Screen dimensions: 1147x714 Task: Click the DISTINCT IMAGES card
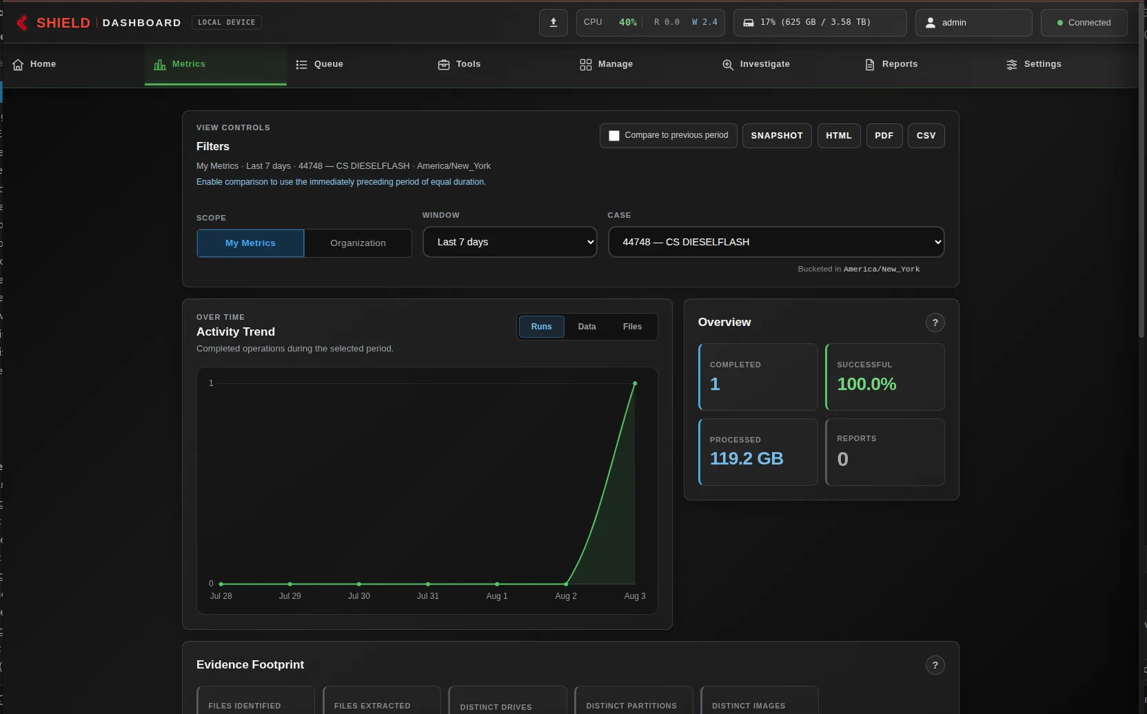point(760,700)
